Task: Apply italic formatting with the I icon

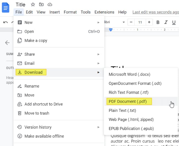Action: [166, 22]
